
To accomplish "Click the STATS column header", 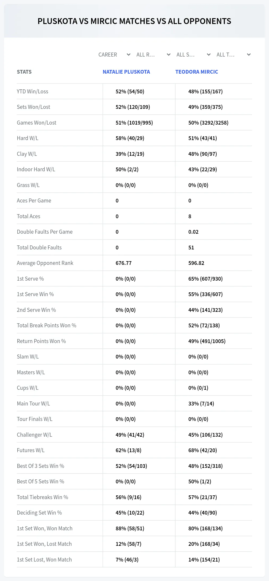I will (x=24, y=72).
